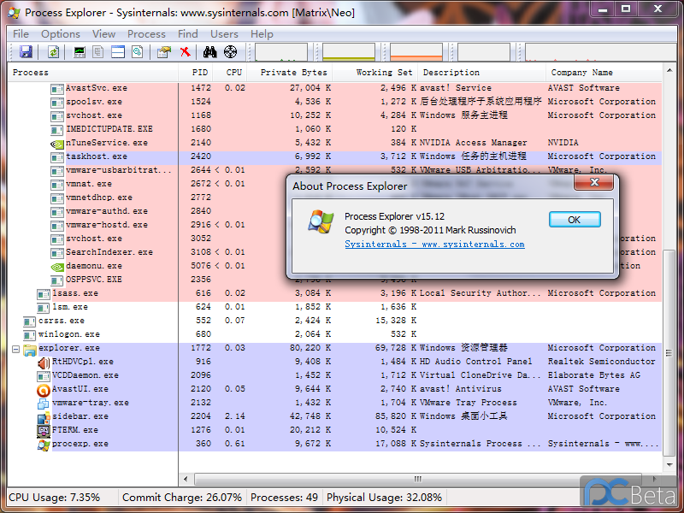Click the crosshair Find Window's Process icon
684x513 pixels.
230,52
